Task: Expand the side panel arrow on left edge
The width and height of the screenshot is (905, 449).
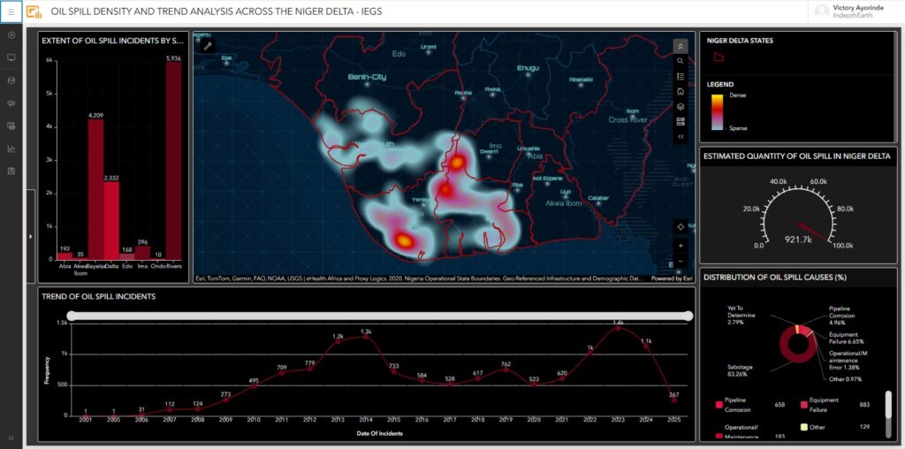Action: [x=31, y=236]
